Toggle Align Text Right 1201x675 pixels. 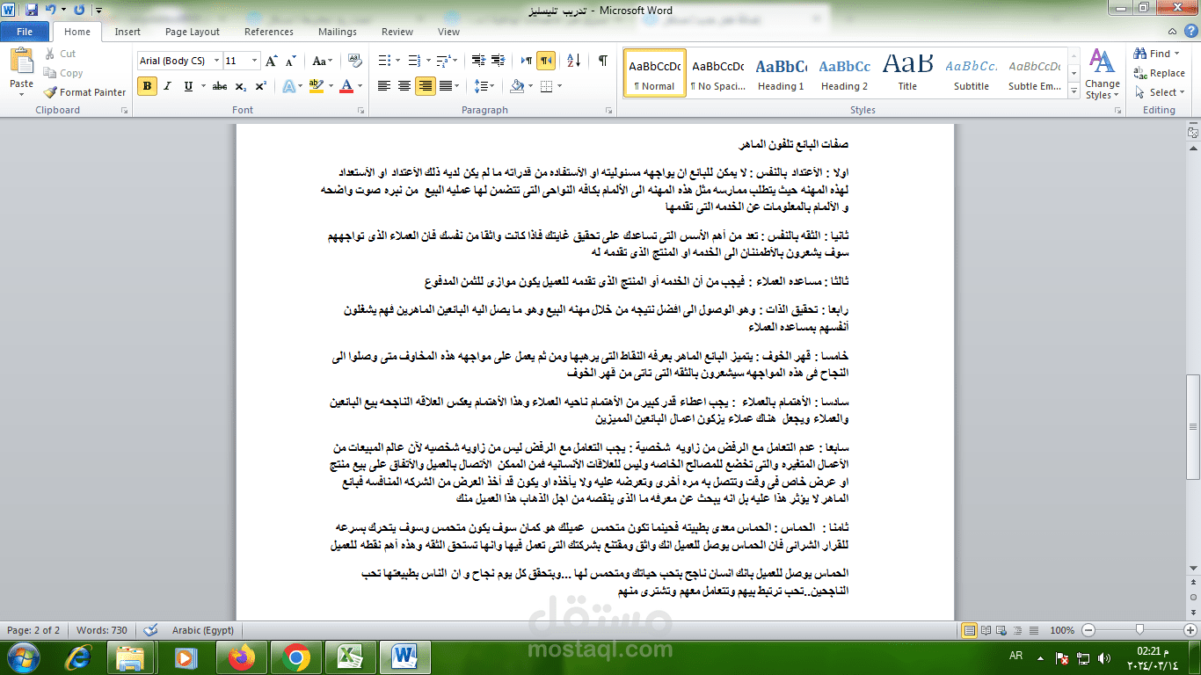(x=425, y=86)
